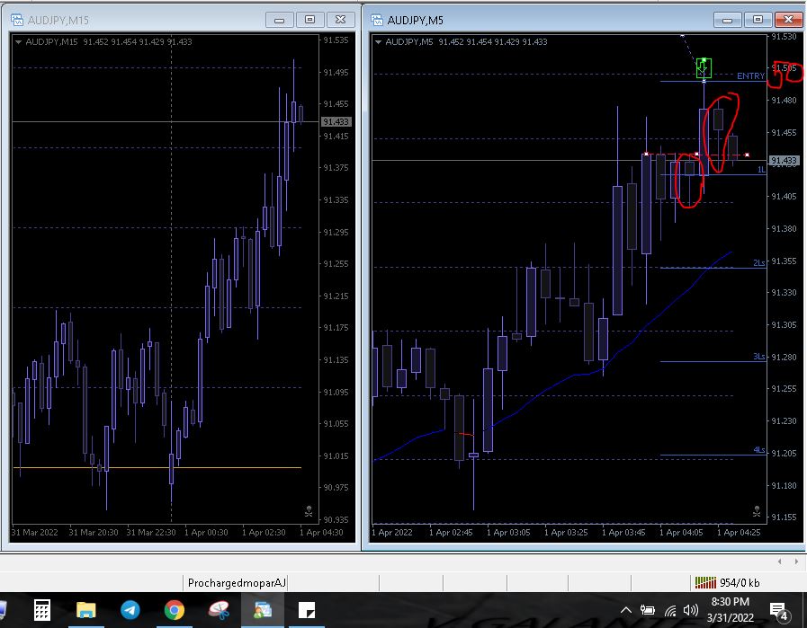Click the 954/0 kb traffic text
Image resolution: width=807 pixels, height=628 pixels.
(x=740, y=583)
